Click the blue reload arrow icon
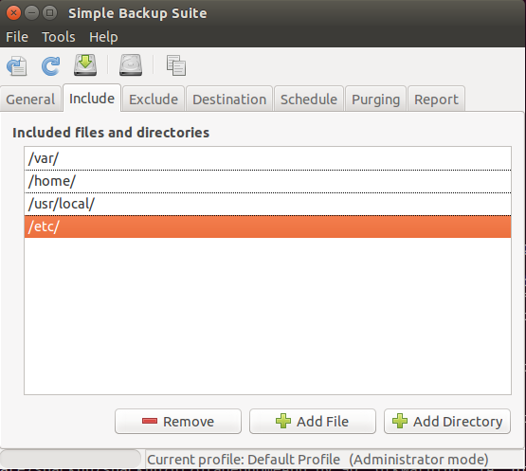Screen dimensions: 526x471 50,65
